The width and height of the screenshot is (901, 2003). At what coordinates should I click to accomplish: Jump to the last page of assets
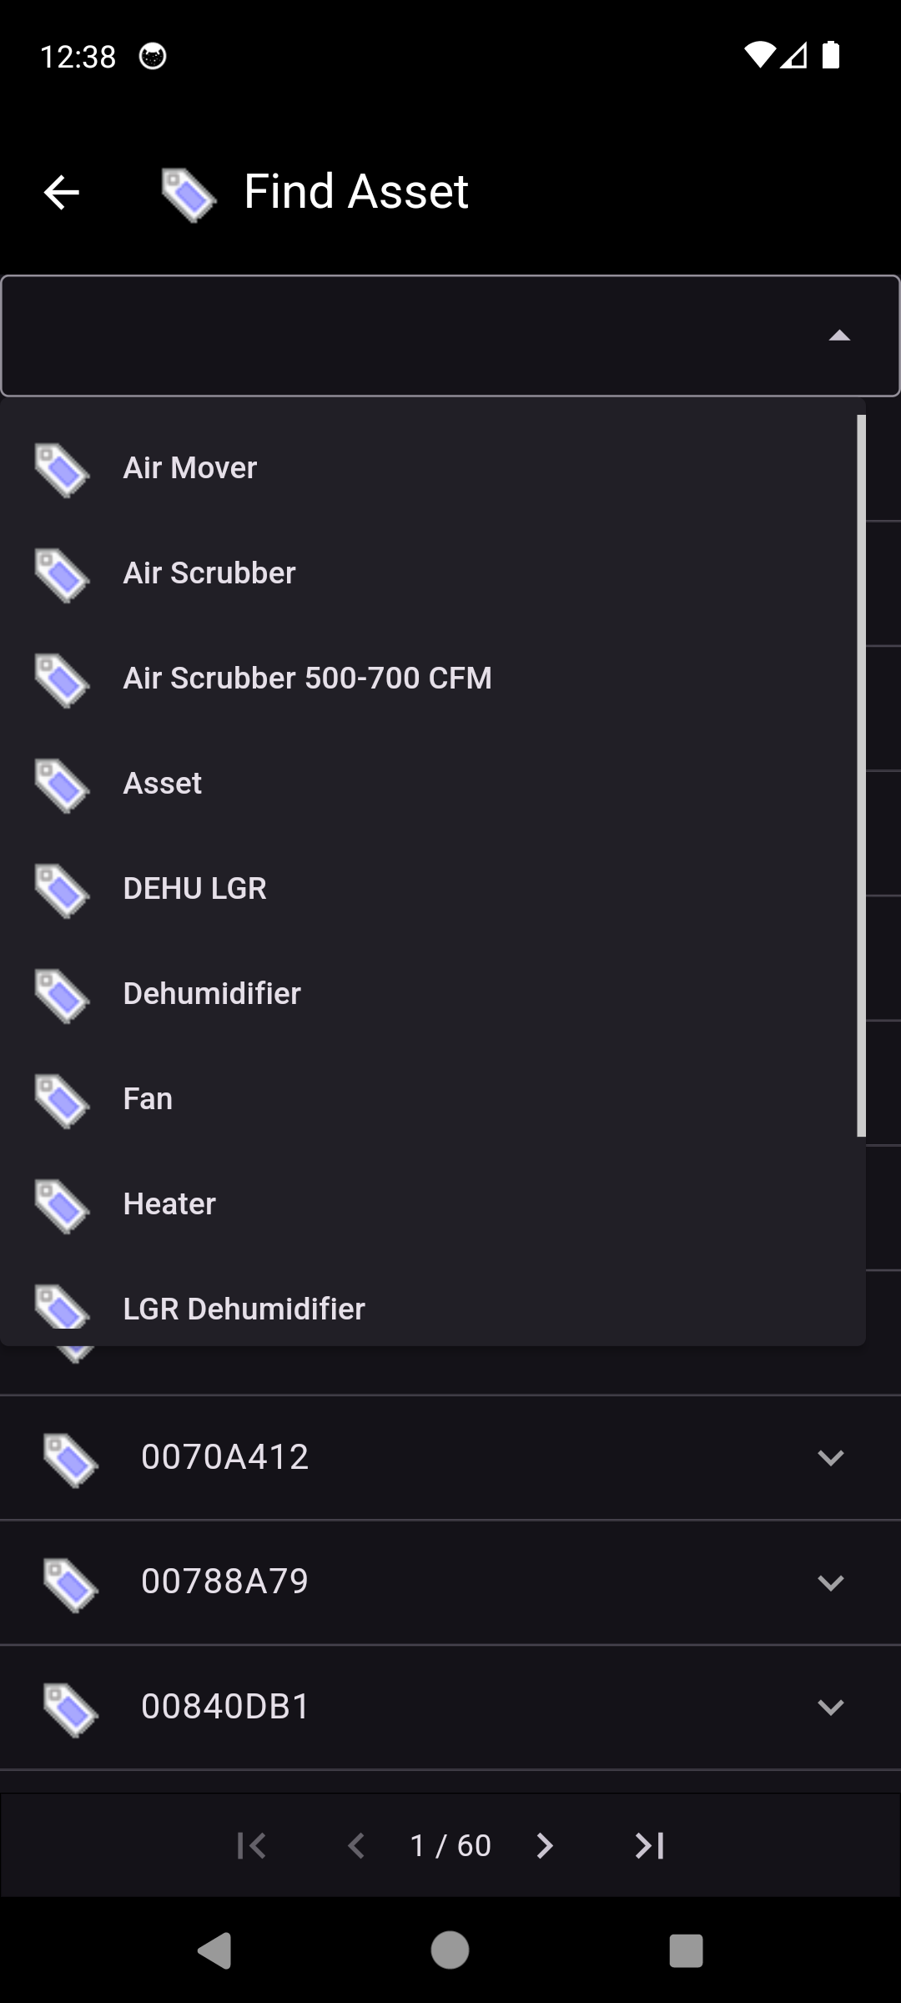649,1845
